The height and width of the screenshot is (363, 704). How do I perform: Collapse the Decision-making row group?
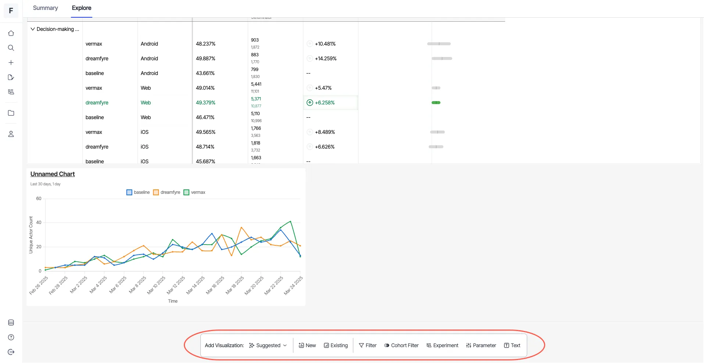[33, 29]
